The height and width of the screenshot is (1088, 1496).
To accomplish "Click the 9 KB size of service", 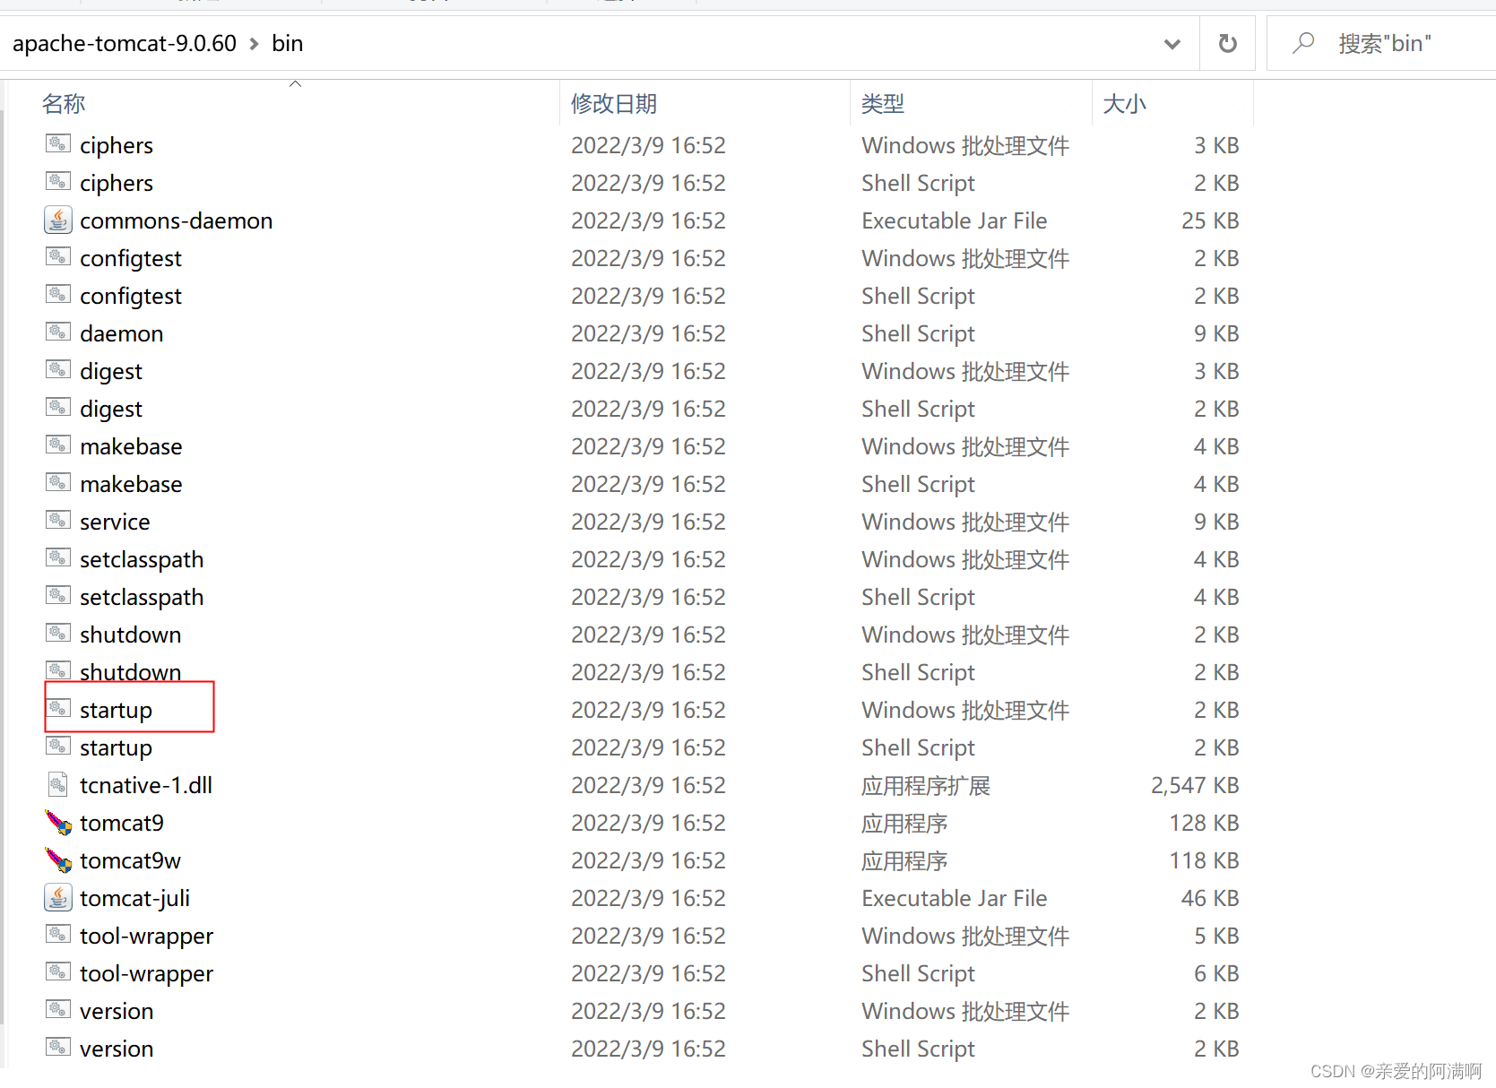I will click(x=1216, y=522).
